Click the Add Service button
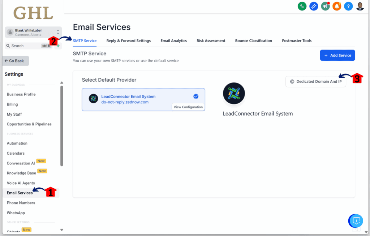 [x=337, y=55]
